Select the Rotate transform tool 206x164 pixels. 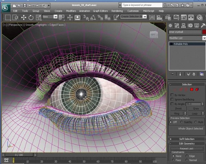31,17
